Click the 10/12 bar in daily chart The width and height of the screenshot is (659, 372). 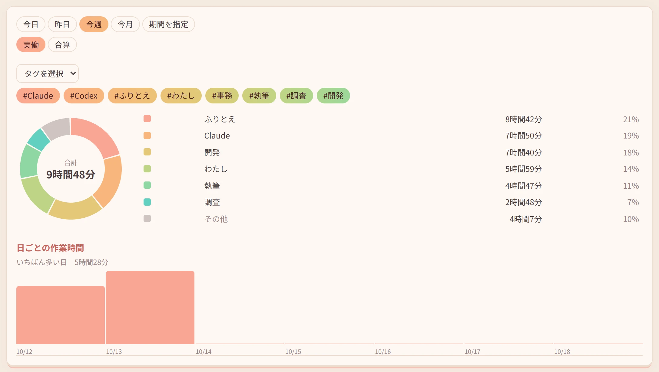coord(61,315)
